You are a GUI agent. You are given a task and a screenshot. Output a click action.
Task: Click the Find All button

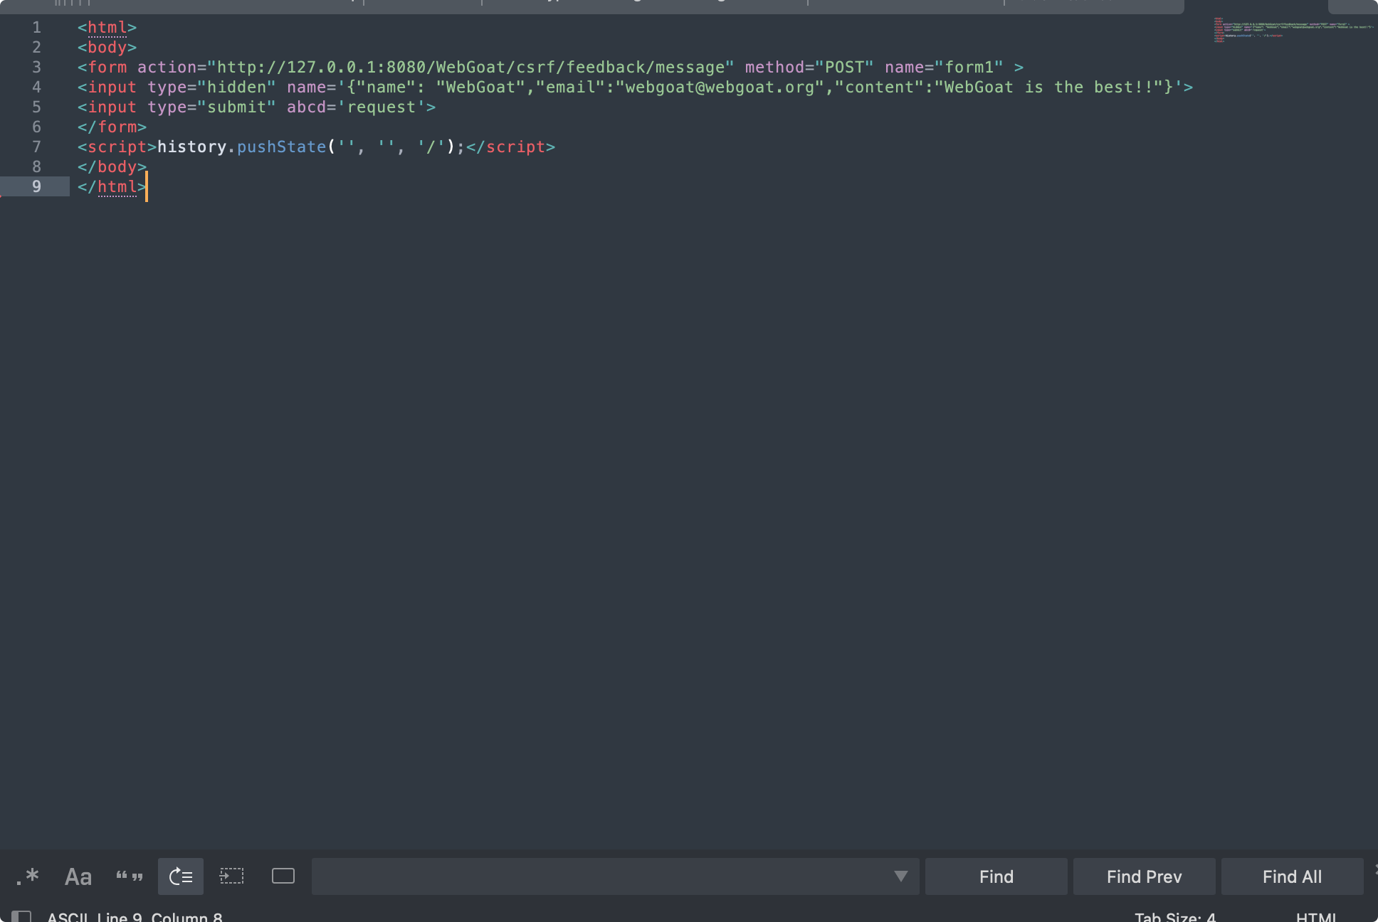click(1293, 876)
